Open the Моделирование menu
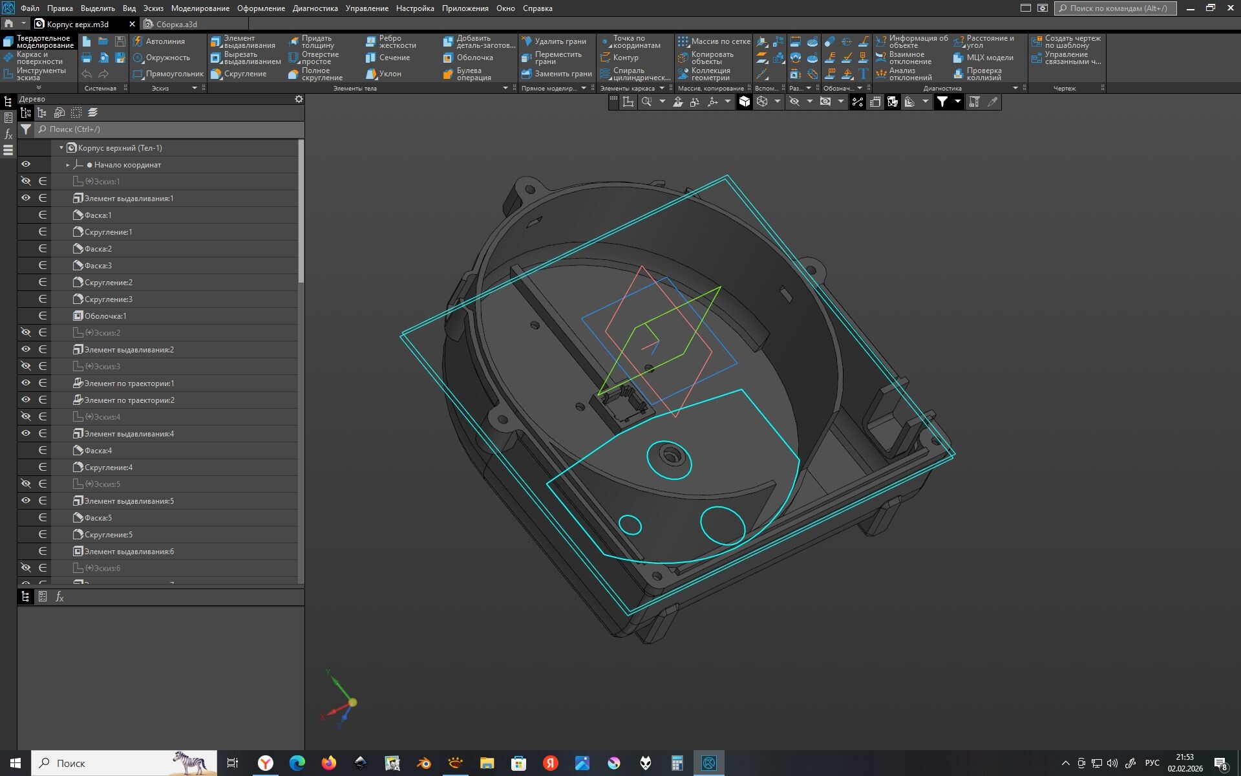Image resolution: width=1241 pixels, height=776 pixels. [x=200, y=8]
